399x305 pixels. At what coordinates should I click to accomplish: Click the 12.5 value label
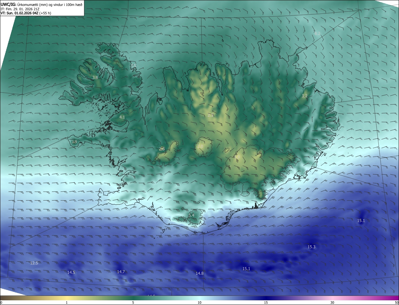(34, 263)
